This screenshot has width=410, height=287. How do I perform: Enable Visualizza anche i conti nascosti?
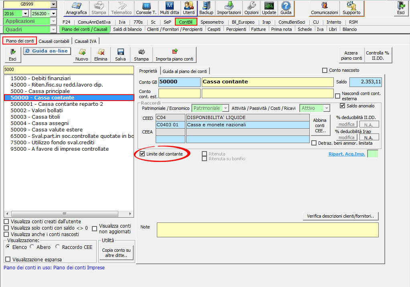coord(6,234)
